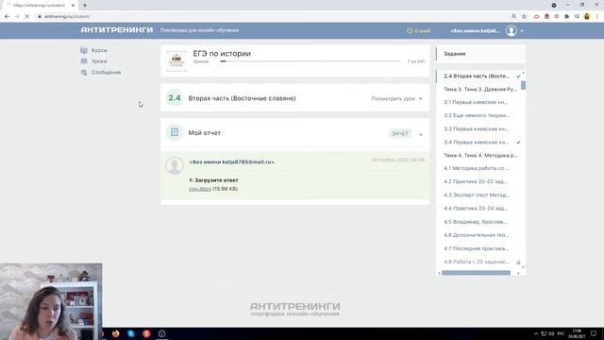Click the ЗАЧЕТ status badge
604x340 pixels.
coord(400,133)
